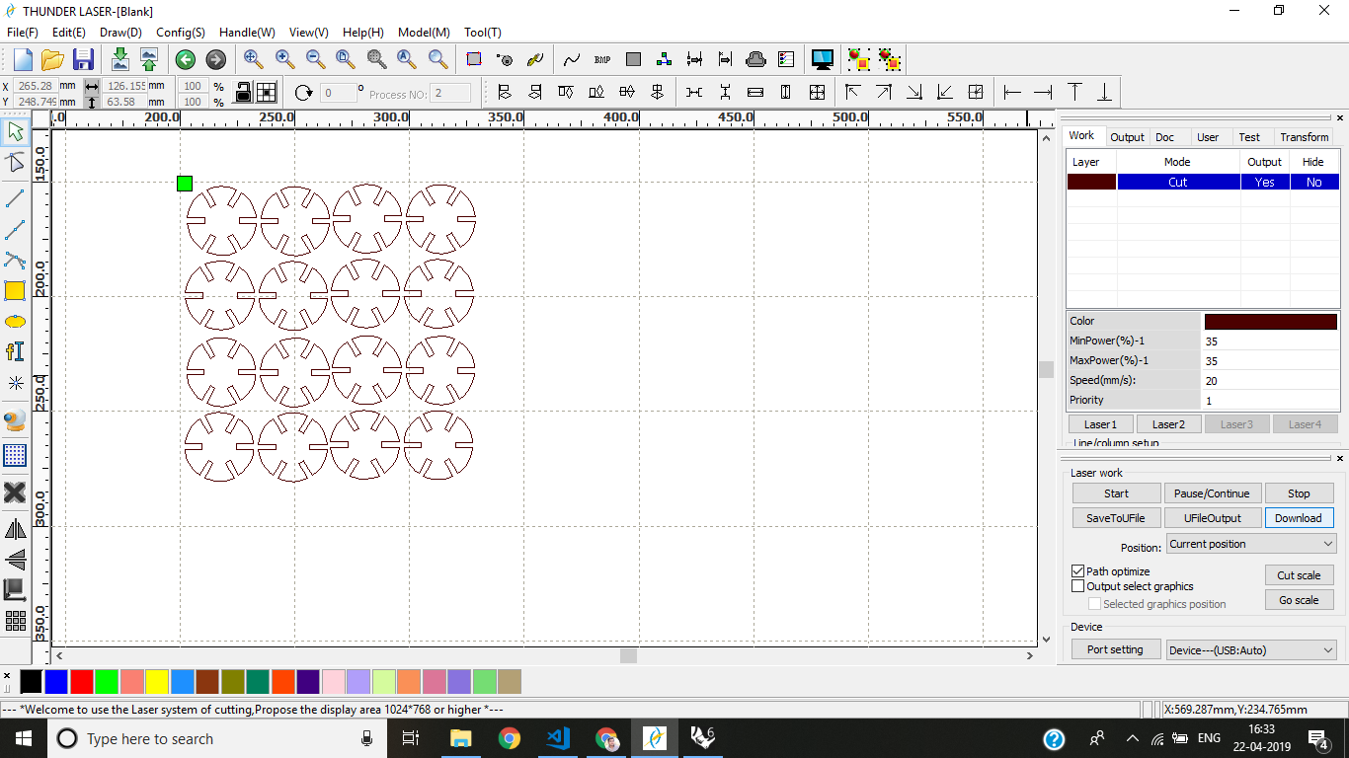Open Chrome from the Windows taskbar
Screen dimensions: 1349x758
(x=509, y=738)
